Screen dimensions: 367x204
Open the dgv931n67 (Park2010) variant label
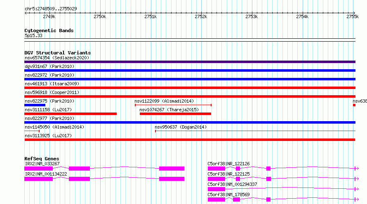tap(49, 66)
